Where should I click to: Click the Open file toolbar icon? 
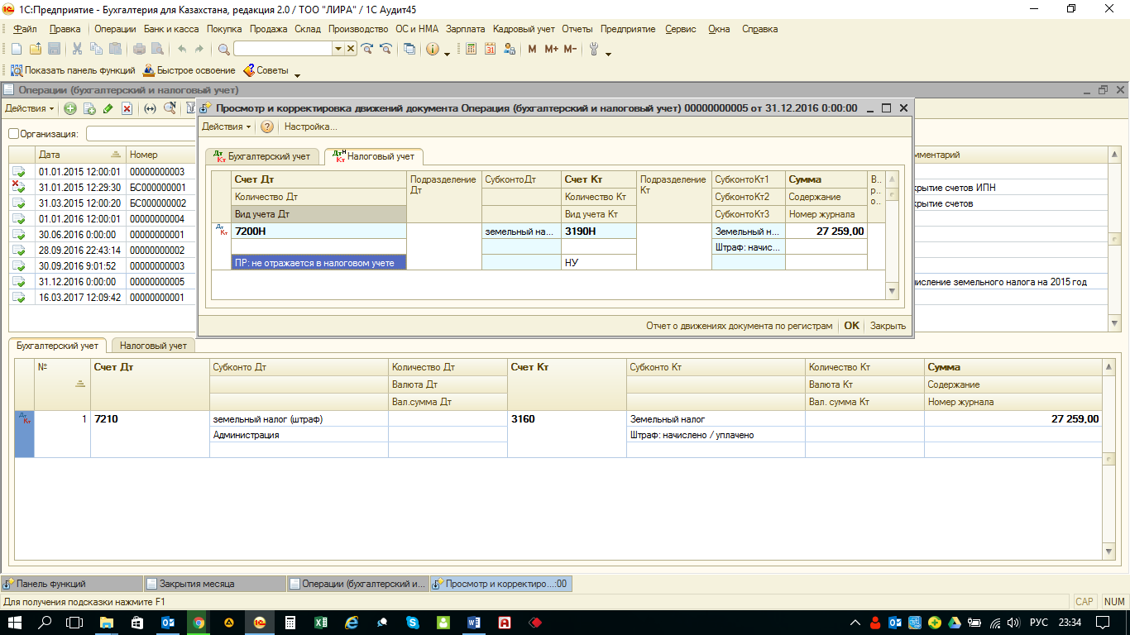(35, 49)
